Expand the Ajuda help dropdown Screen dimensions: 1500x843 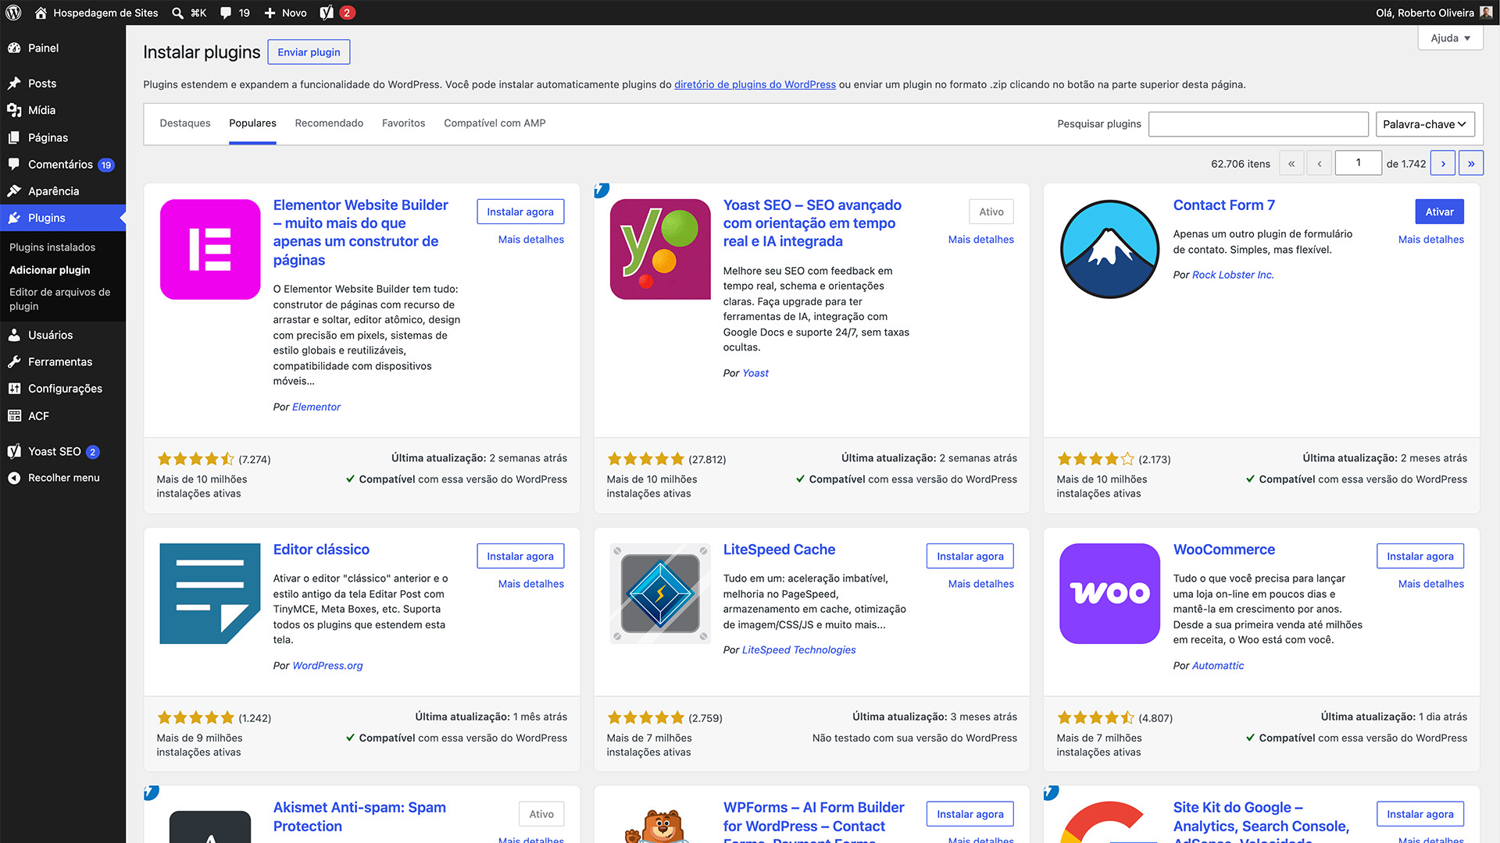(1450, 37)
